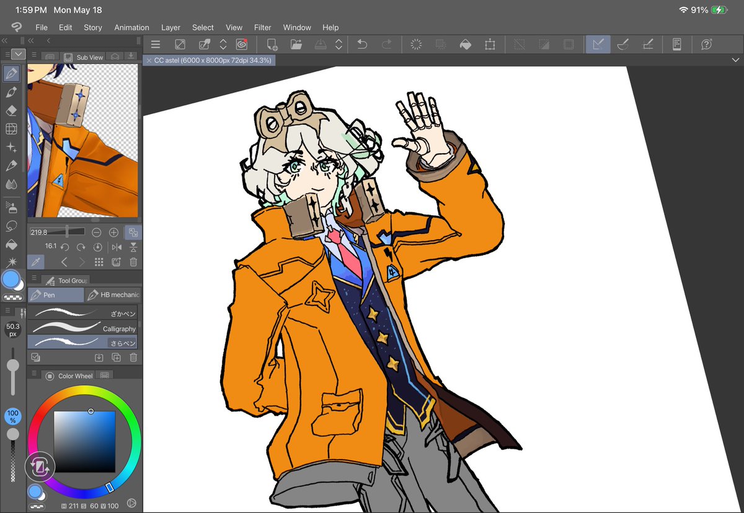The width and height of the screenshot is (744, 513).
Task: Select the Lasso selection tool
Action: pyautogui.click(x=11, y=225)
